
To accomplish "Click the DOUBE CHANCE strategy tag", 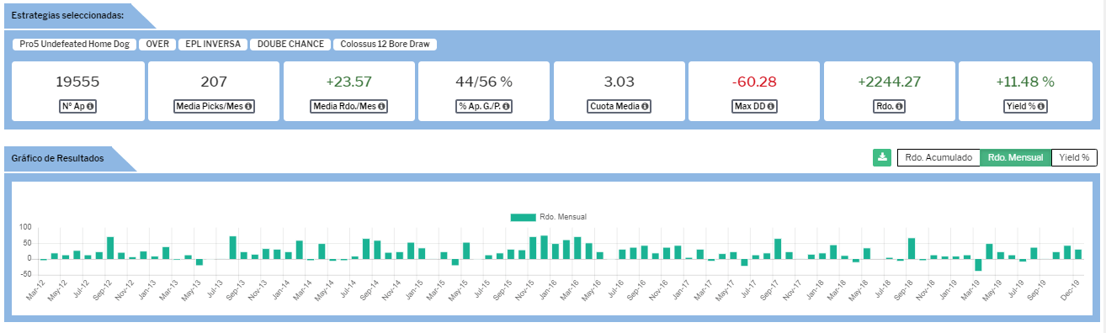I will point(290,45).
